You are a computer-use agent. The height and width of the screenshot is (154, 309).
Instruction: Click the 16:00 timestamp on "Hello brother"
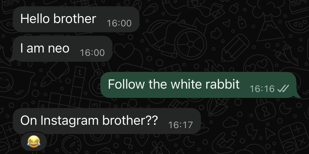coord(119,23)
